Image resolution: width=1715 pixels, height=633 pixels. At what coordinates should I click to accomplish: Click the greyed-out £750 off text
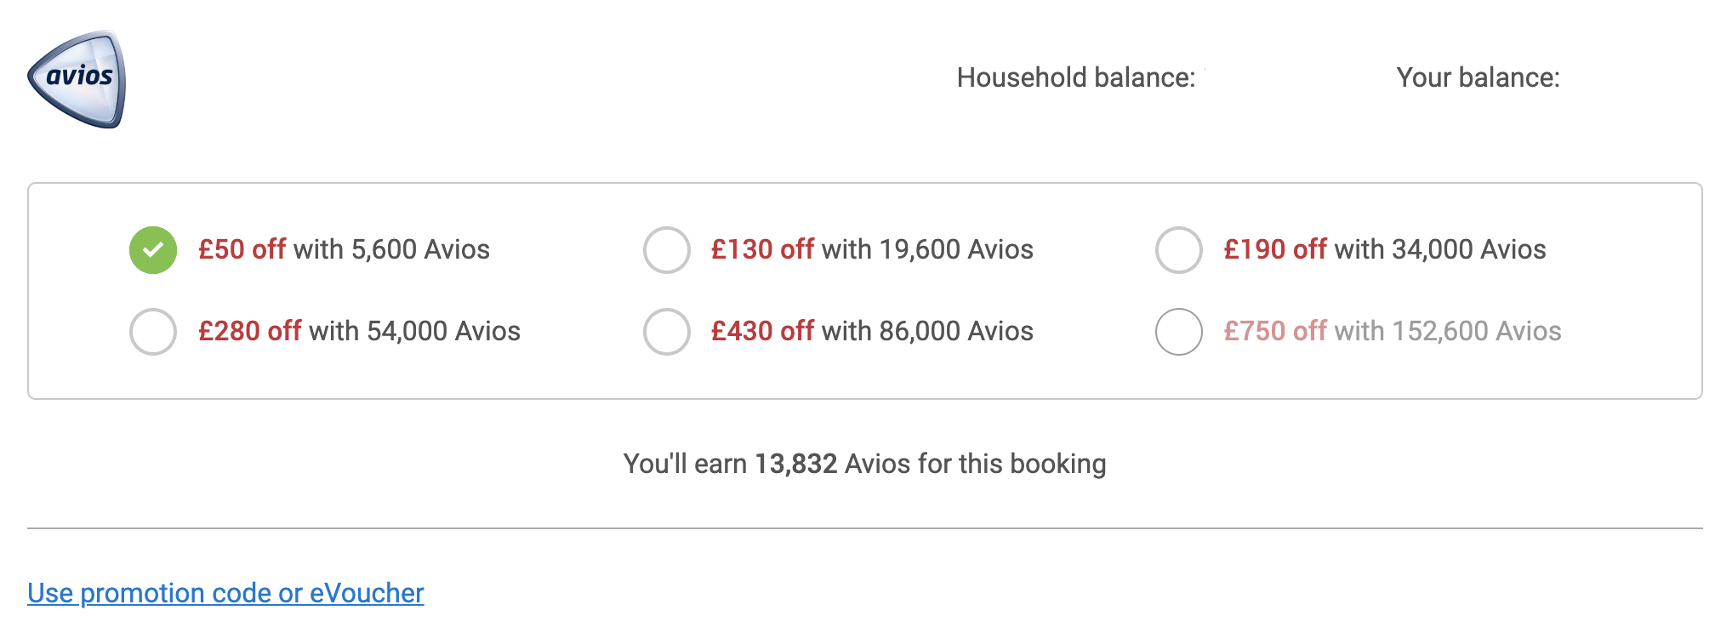(1276, 332)
